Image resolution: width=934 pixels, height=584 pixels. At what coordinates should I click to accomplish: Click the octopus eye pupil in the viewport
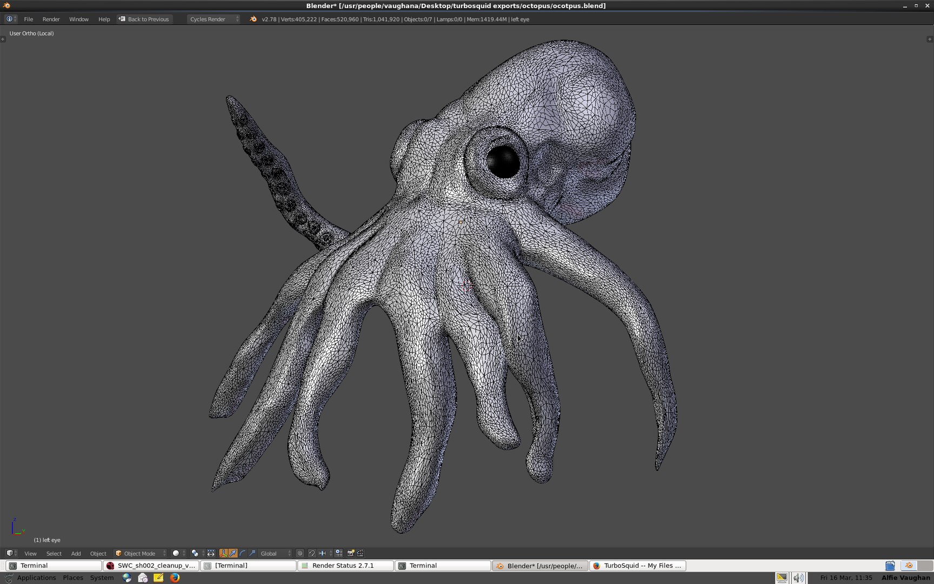coord(503,161)
